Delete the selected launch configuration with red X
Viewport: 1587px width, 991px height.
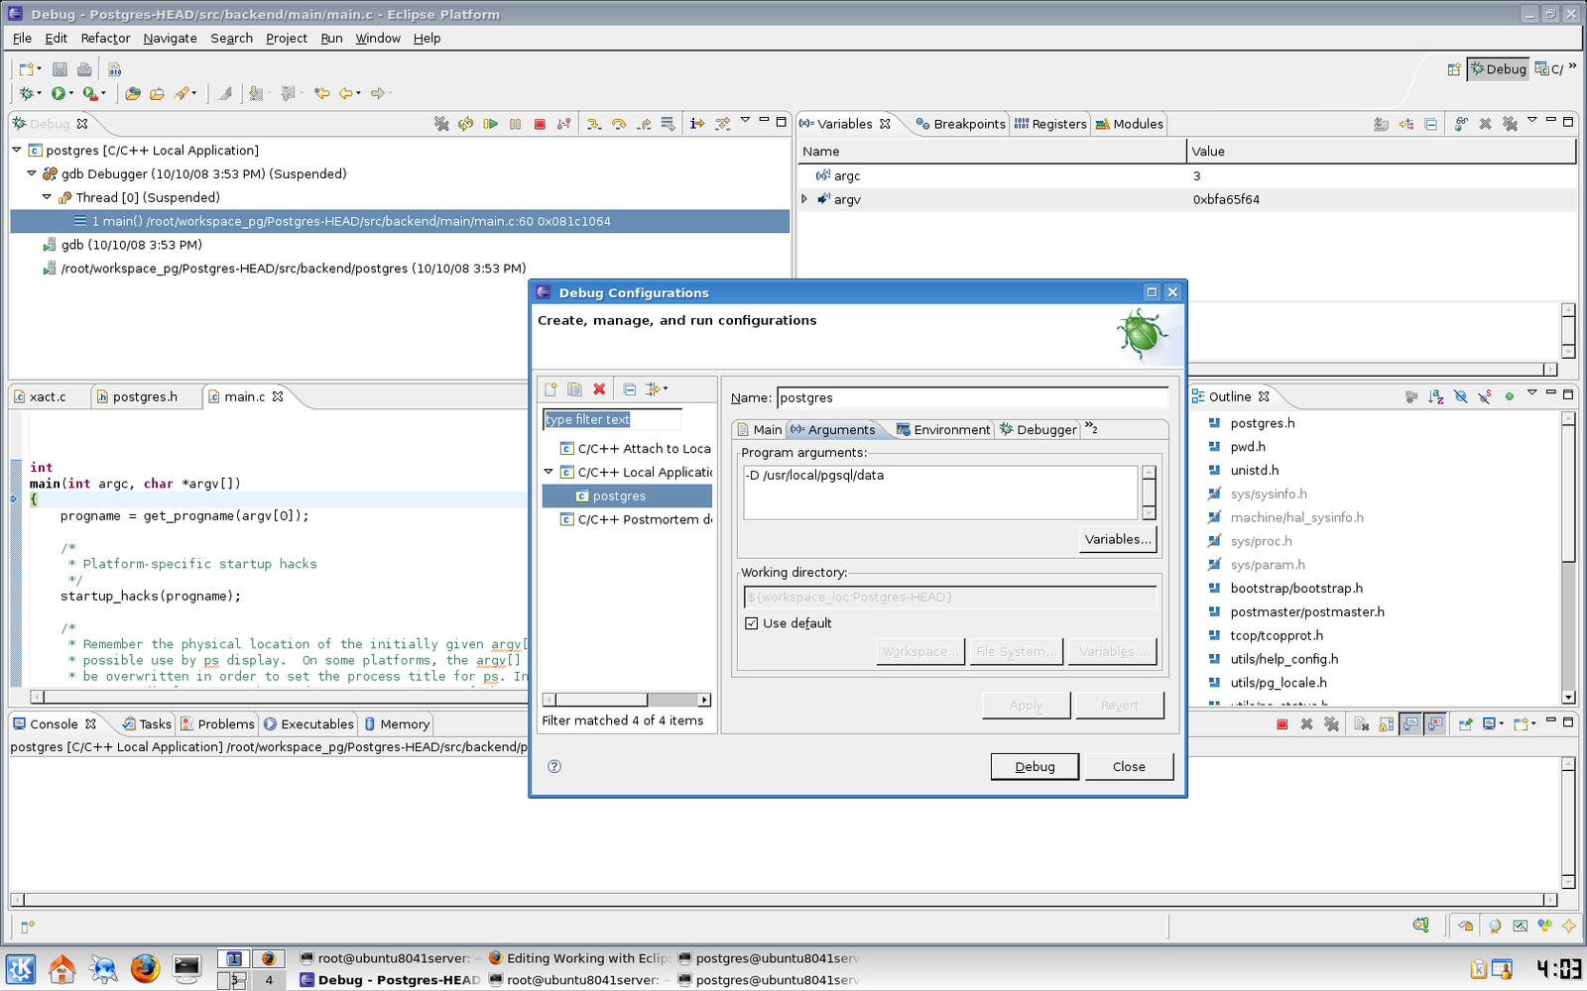point(599,389)
